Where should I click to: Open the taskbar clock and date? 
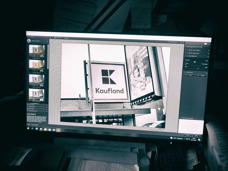tap(194, 139)
